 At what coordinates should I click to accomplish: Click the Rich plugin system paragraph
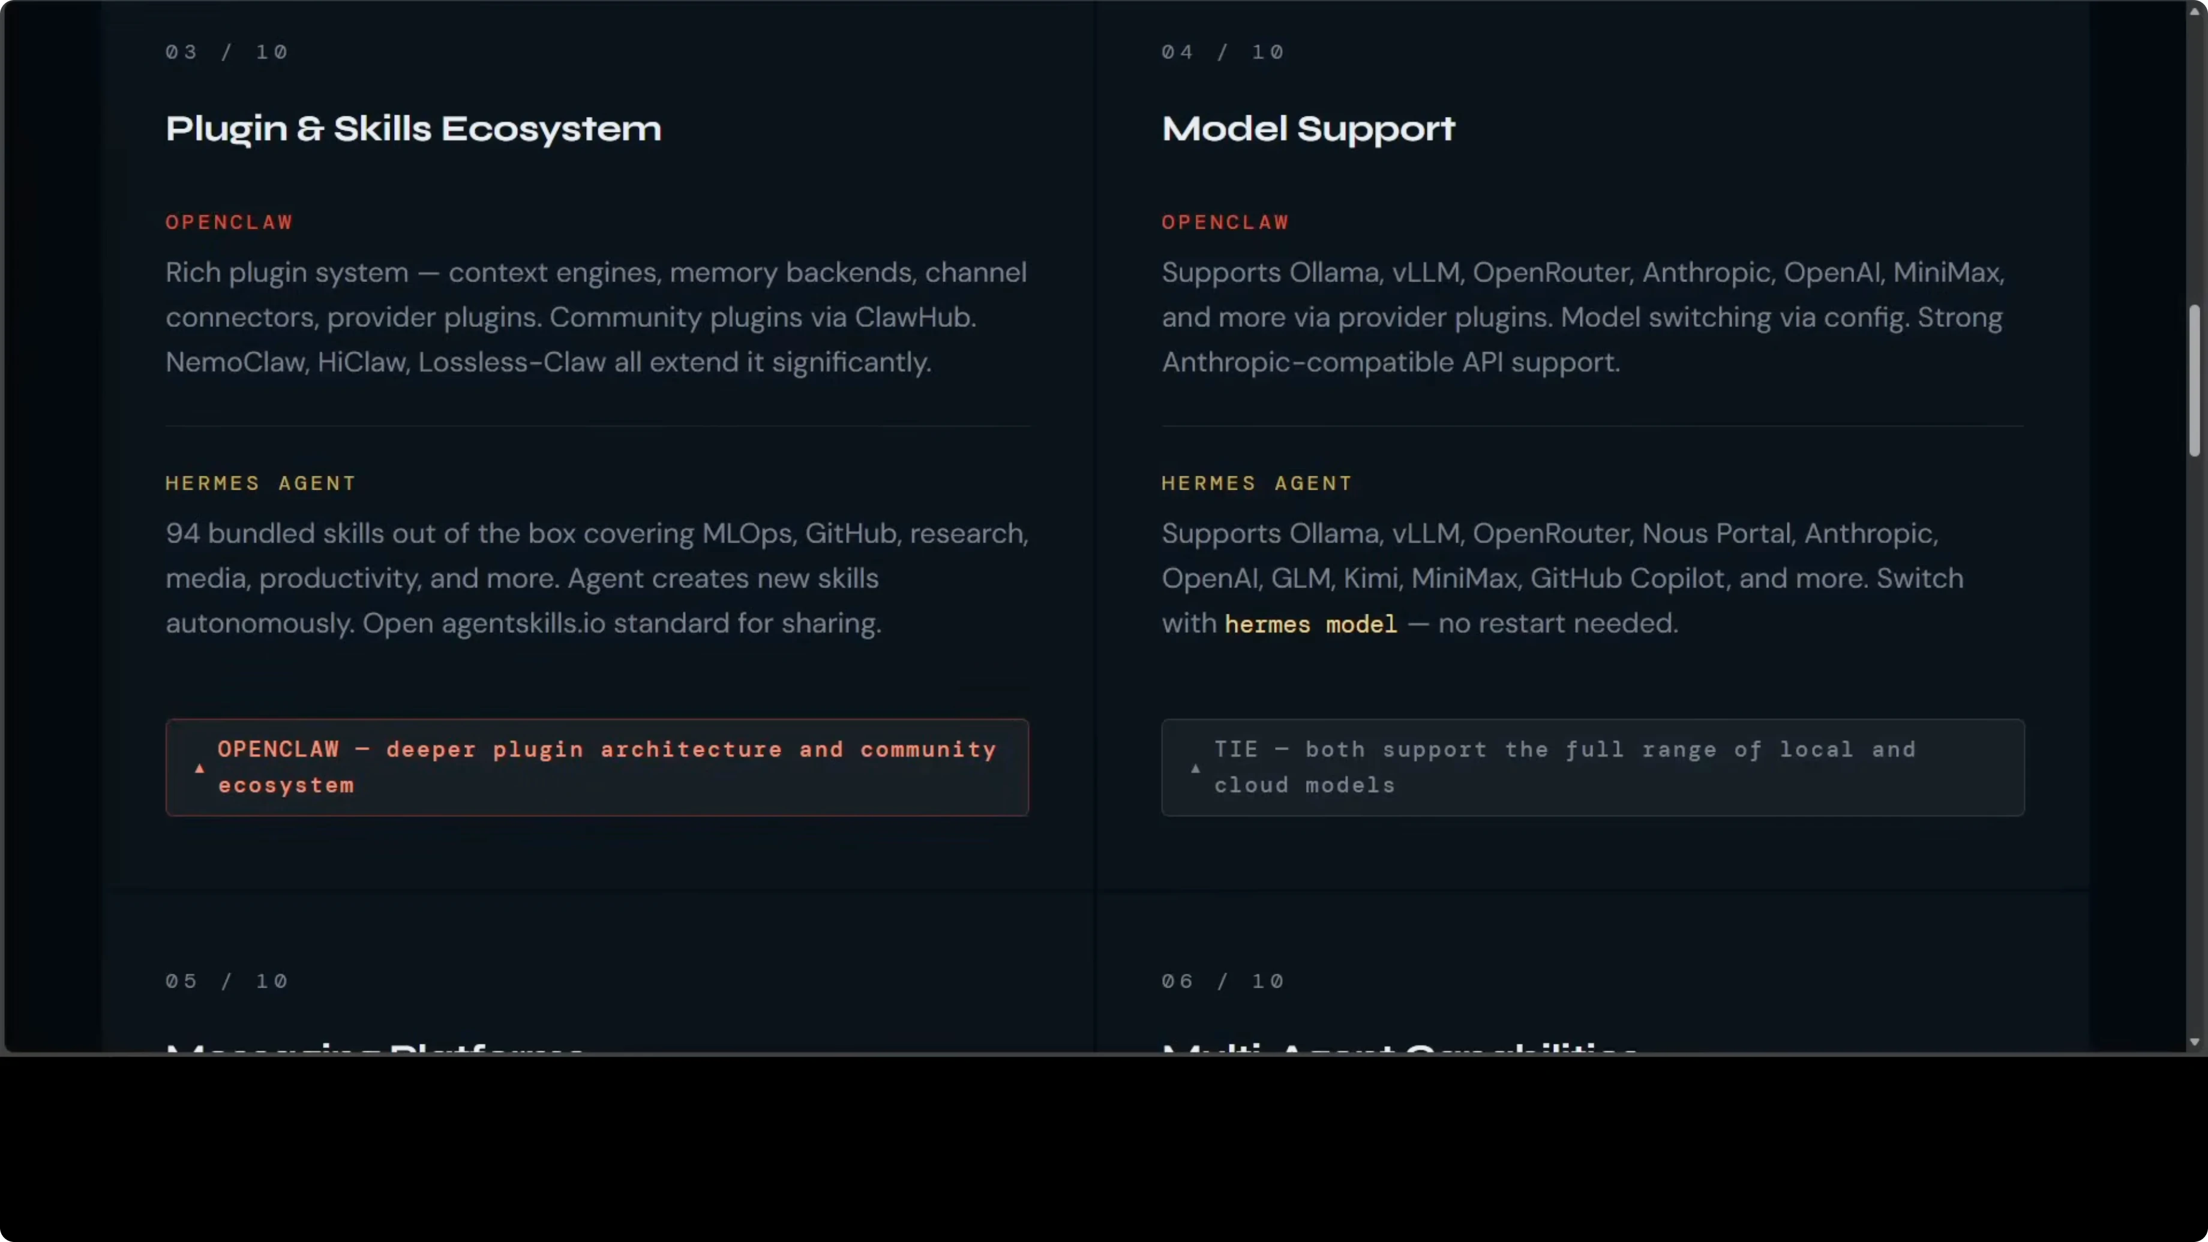596,317
